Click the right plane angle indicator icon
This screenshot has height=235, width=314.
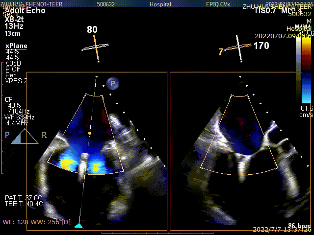point(239,48)
